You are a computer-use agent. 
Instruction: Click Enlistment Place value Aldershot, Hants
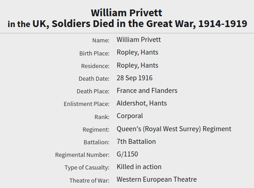(141, 103)
